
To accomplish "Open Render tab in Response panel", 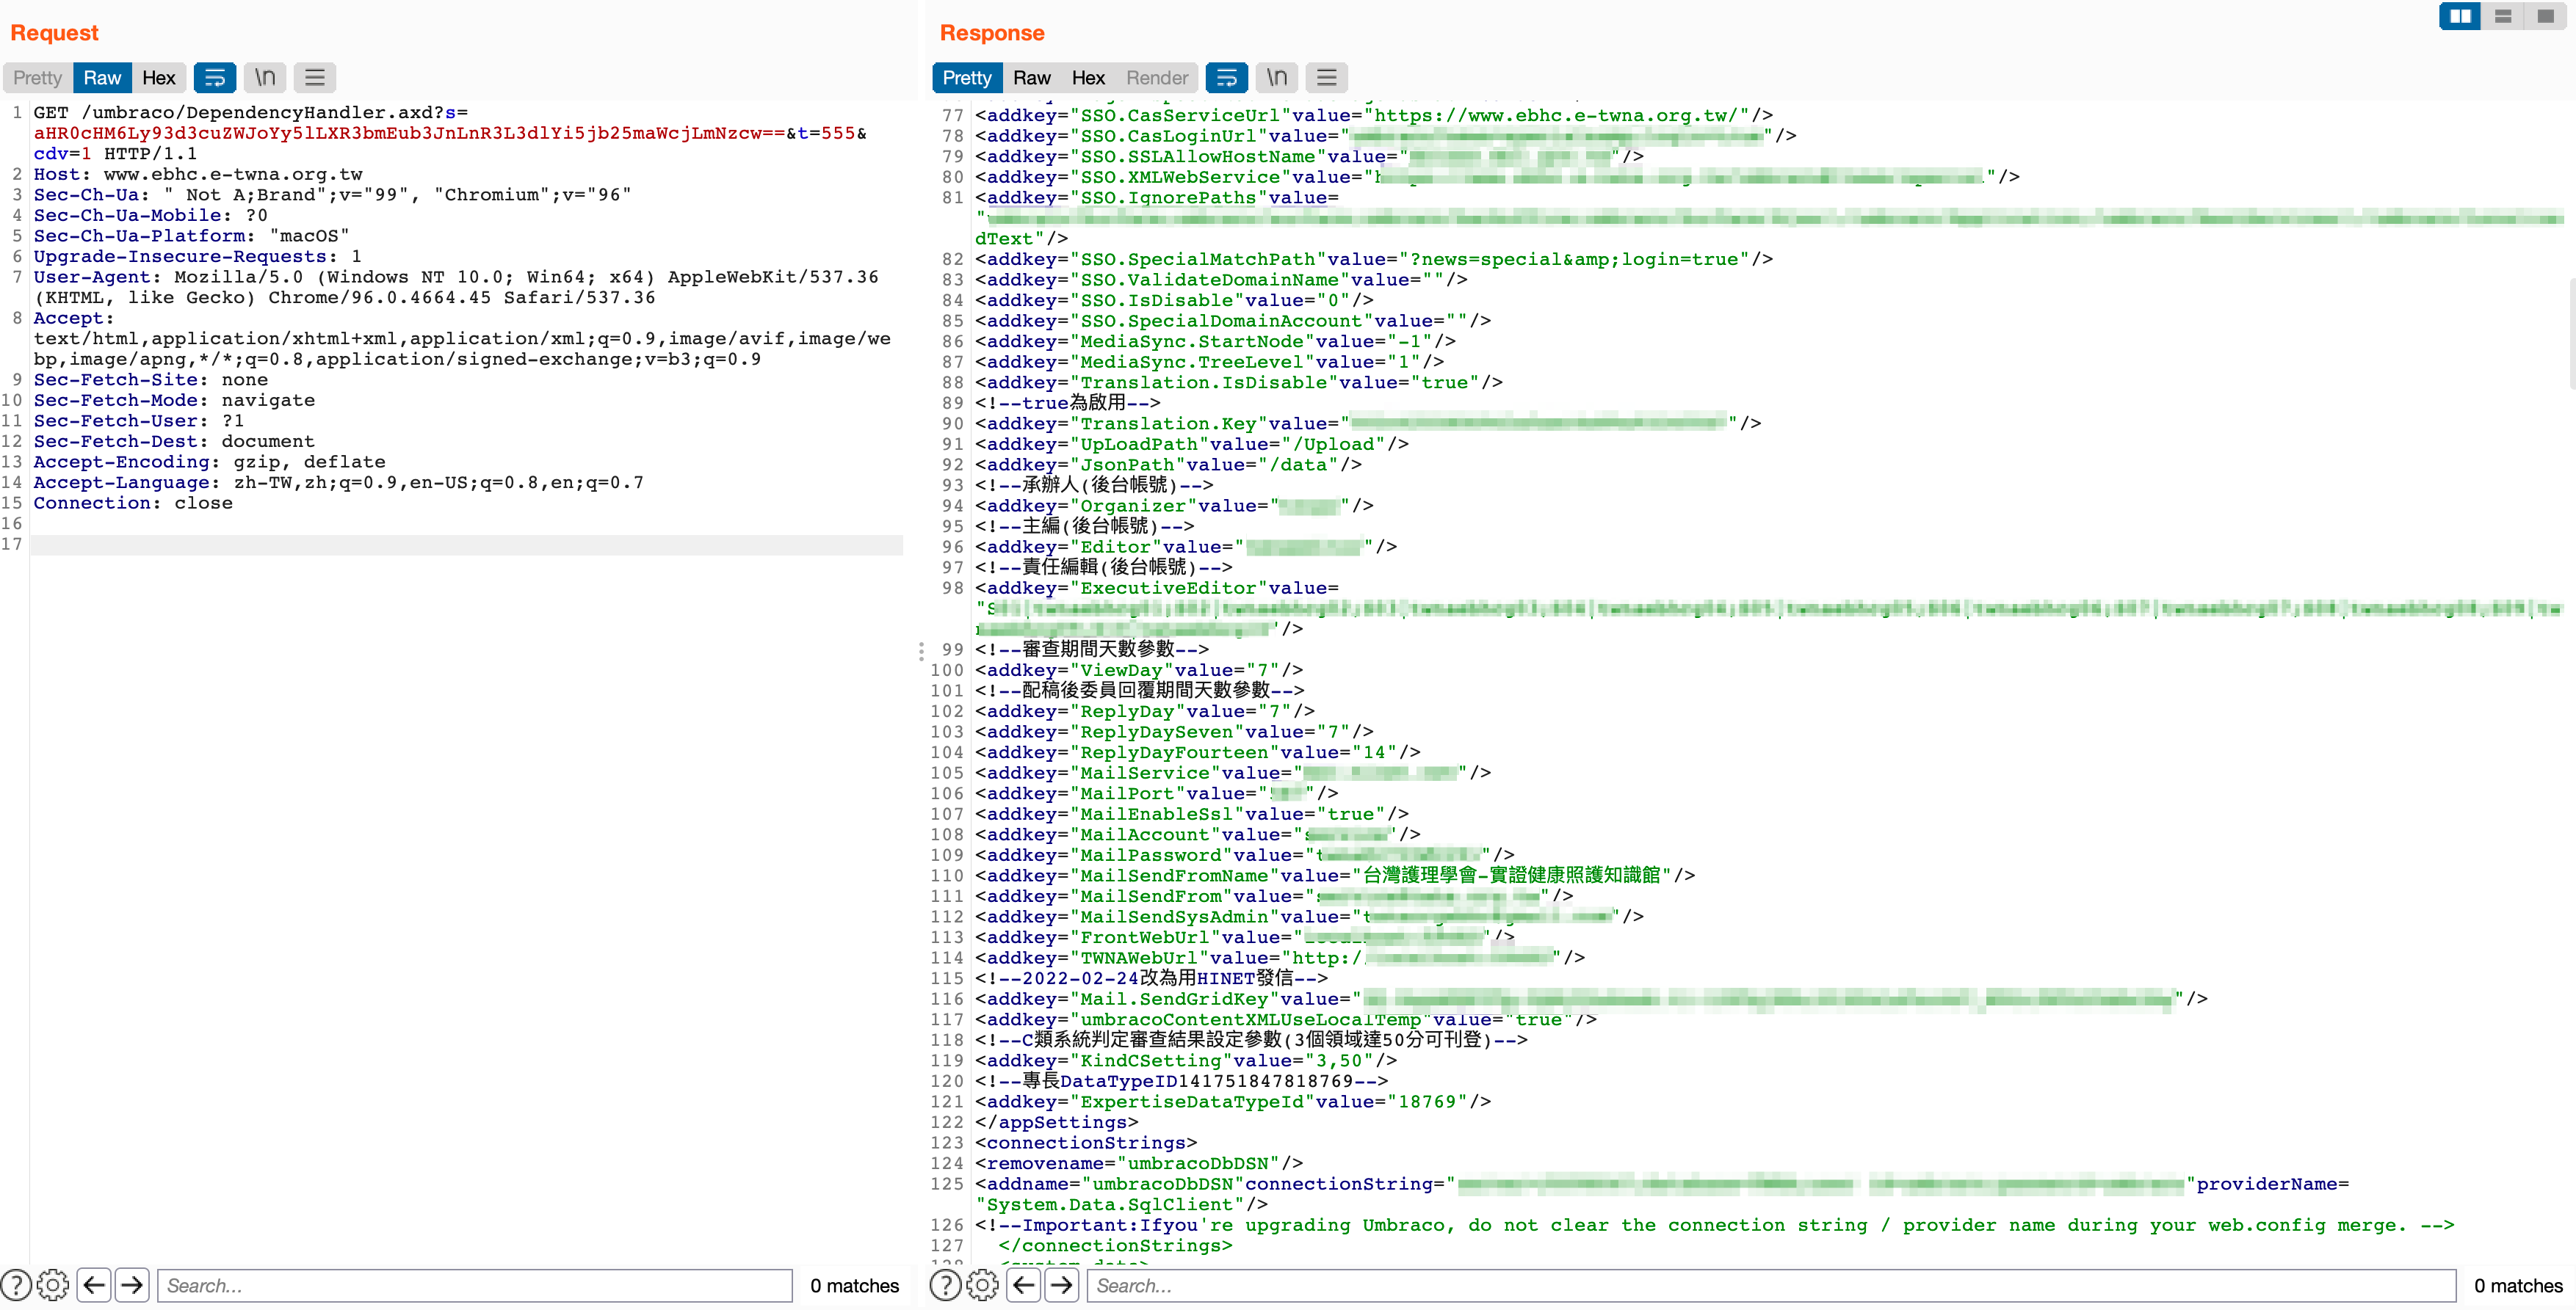I will (1157, 78).
